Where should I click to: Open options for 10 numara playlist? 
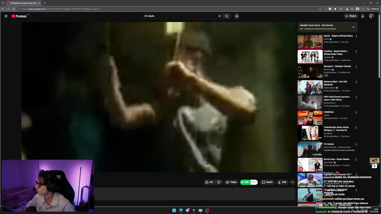[356, 144]
